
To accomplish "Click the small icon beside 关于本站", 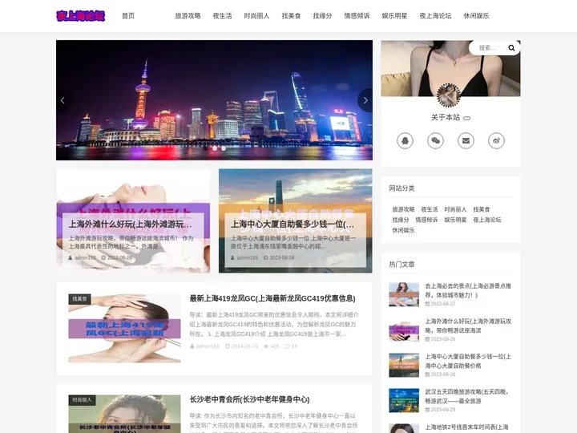I will tap(466, 118).
